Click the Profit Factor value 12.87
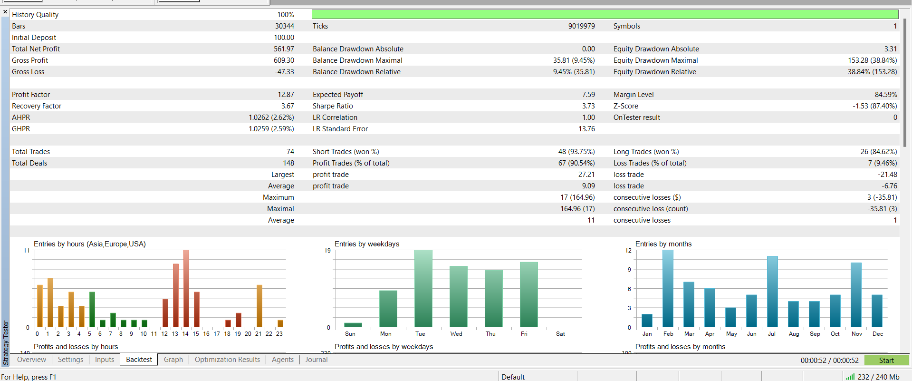Viewport: 912px width, 381px height. [286, 95]
